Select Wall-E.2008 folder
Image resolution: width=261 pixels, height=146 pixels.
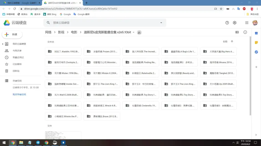click(63, 95)
